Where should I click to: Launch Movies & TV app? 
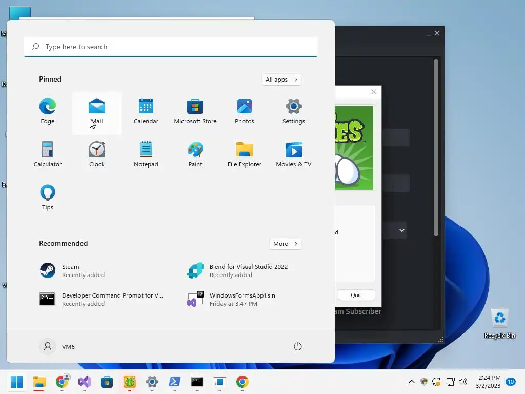[294, 154]
